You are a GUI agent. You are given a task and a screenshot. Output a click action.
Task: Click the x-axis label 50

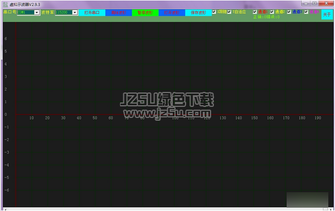click(94, 118)
